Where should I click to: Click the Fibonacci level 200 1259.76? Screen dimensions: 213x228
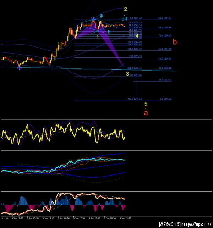pos(135,56)
